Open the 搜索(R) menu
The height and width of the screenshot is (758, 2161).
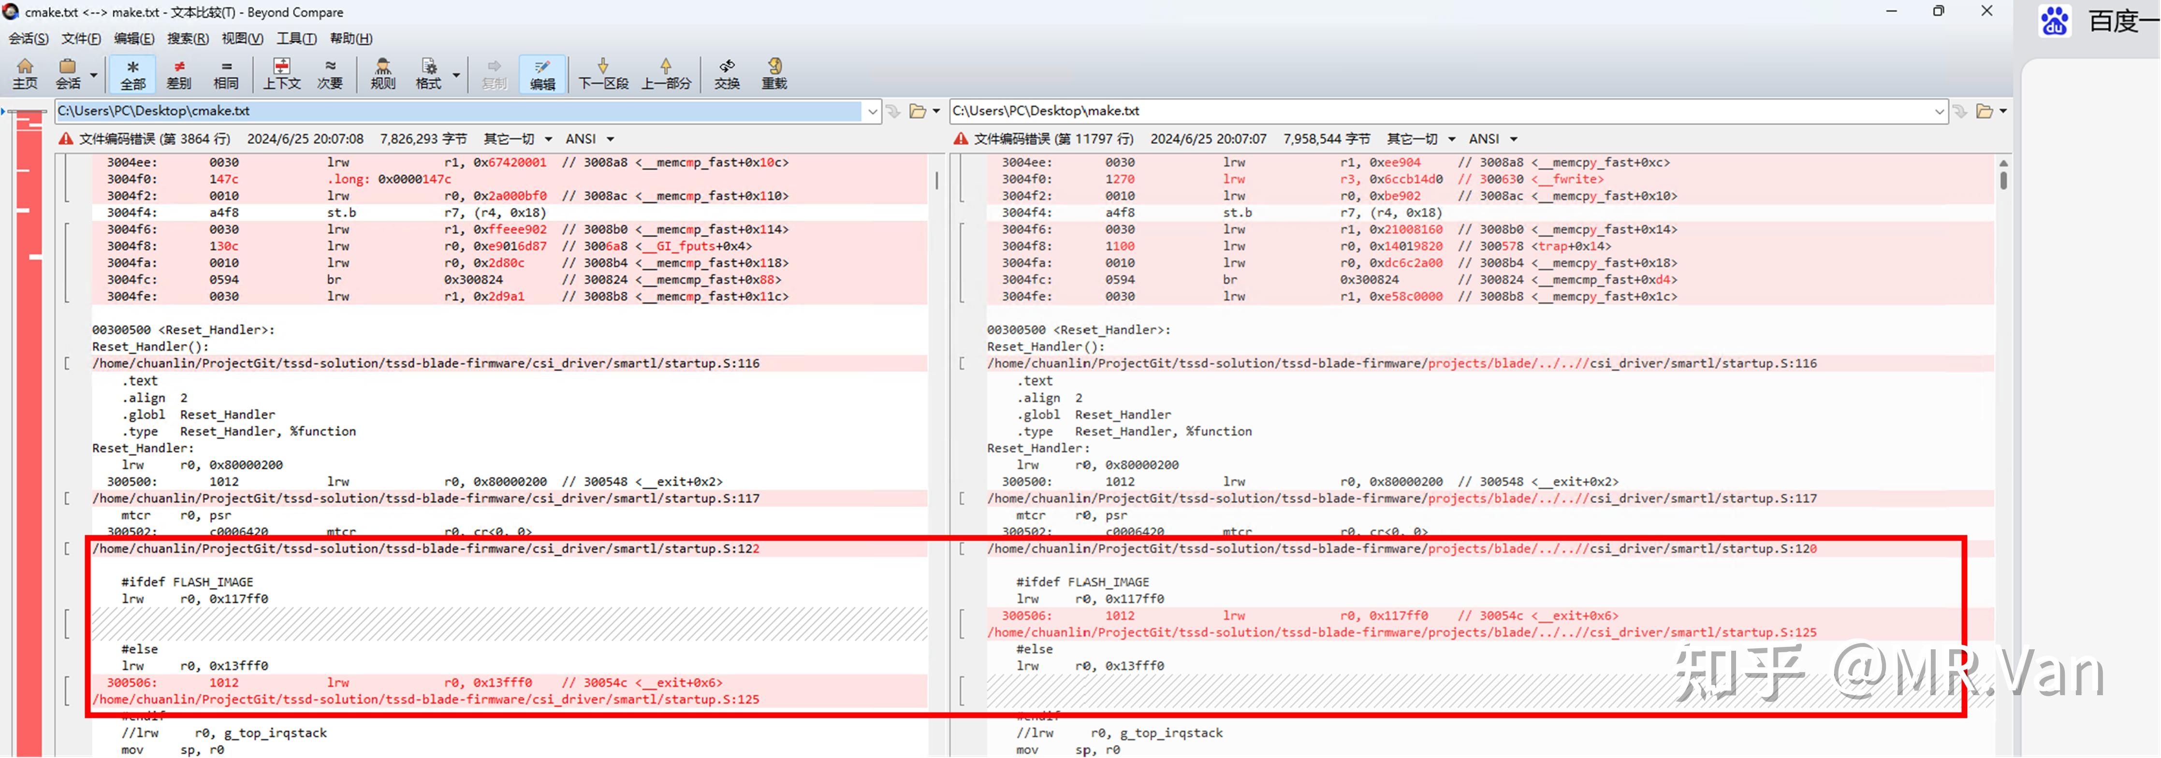click(x=187, y=39)
